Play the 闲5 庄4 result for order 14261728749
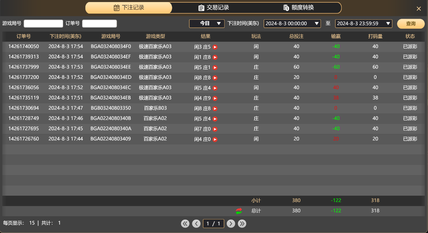 (x=215, y=119)
